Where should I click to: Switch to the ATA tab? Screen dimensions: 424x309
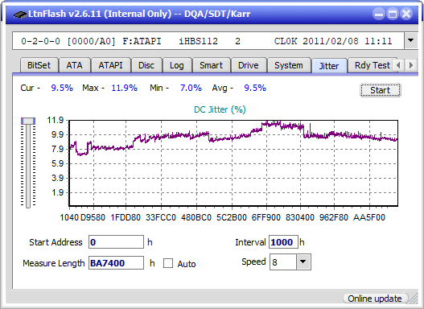tap(74, 65)
